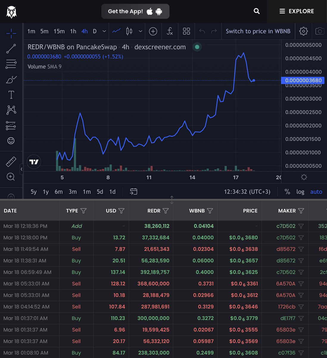Select the text annotation tool
Viewport: 327px width, 358px height.
pos(11,95)
